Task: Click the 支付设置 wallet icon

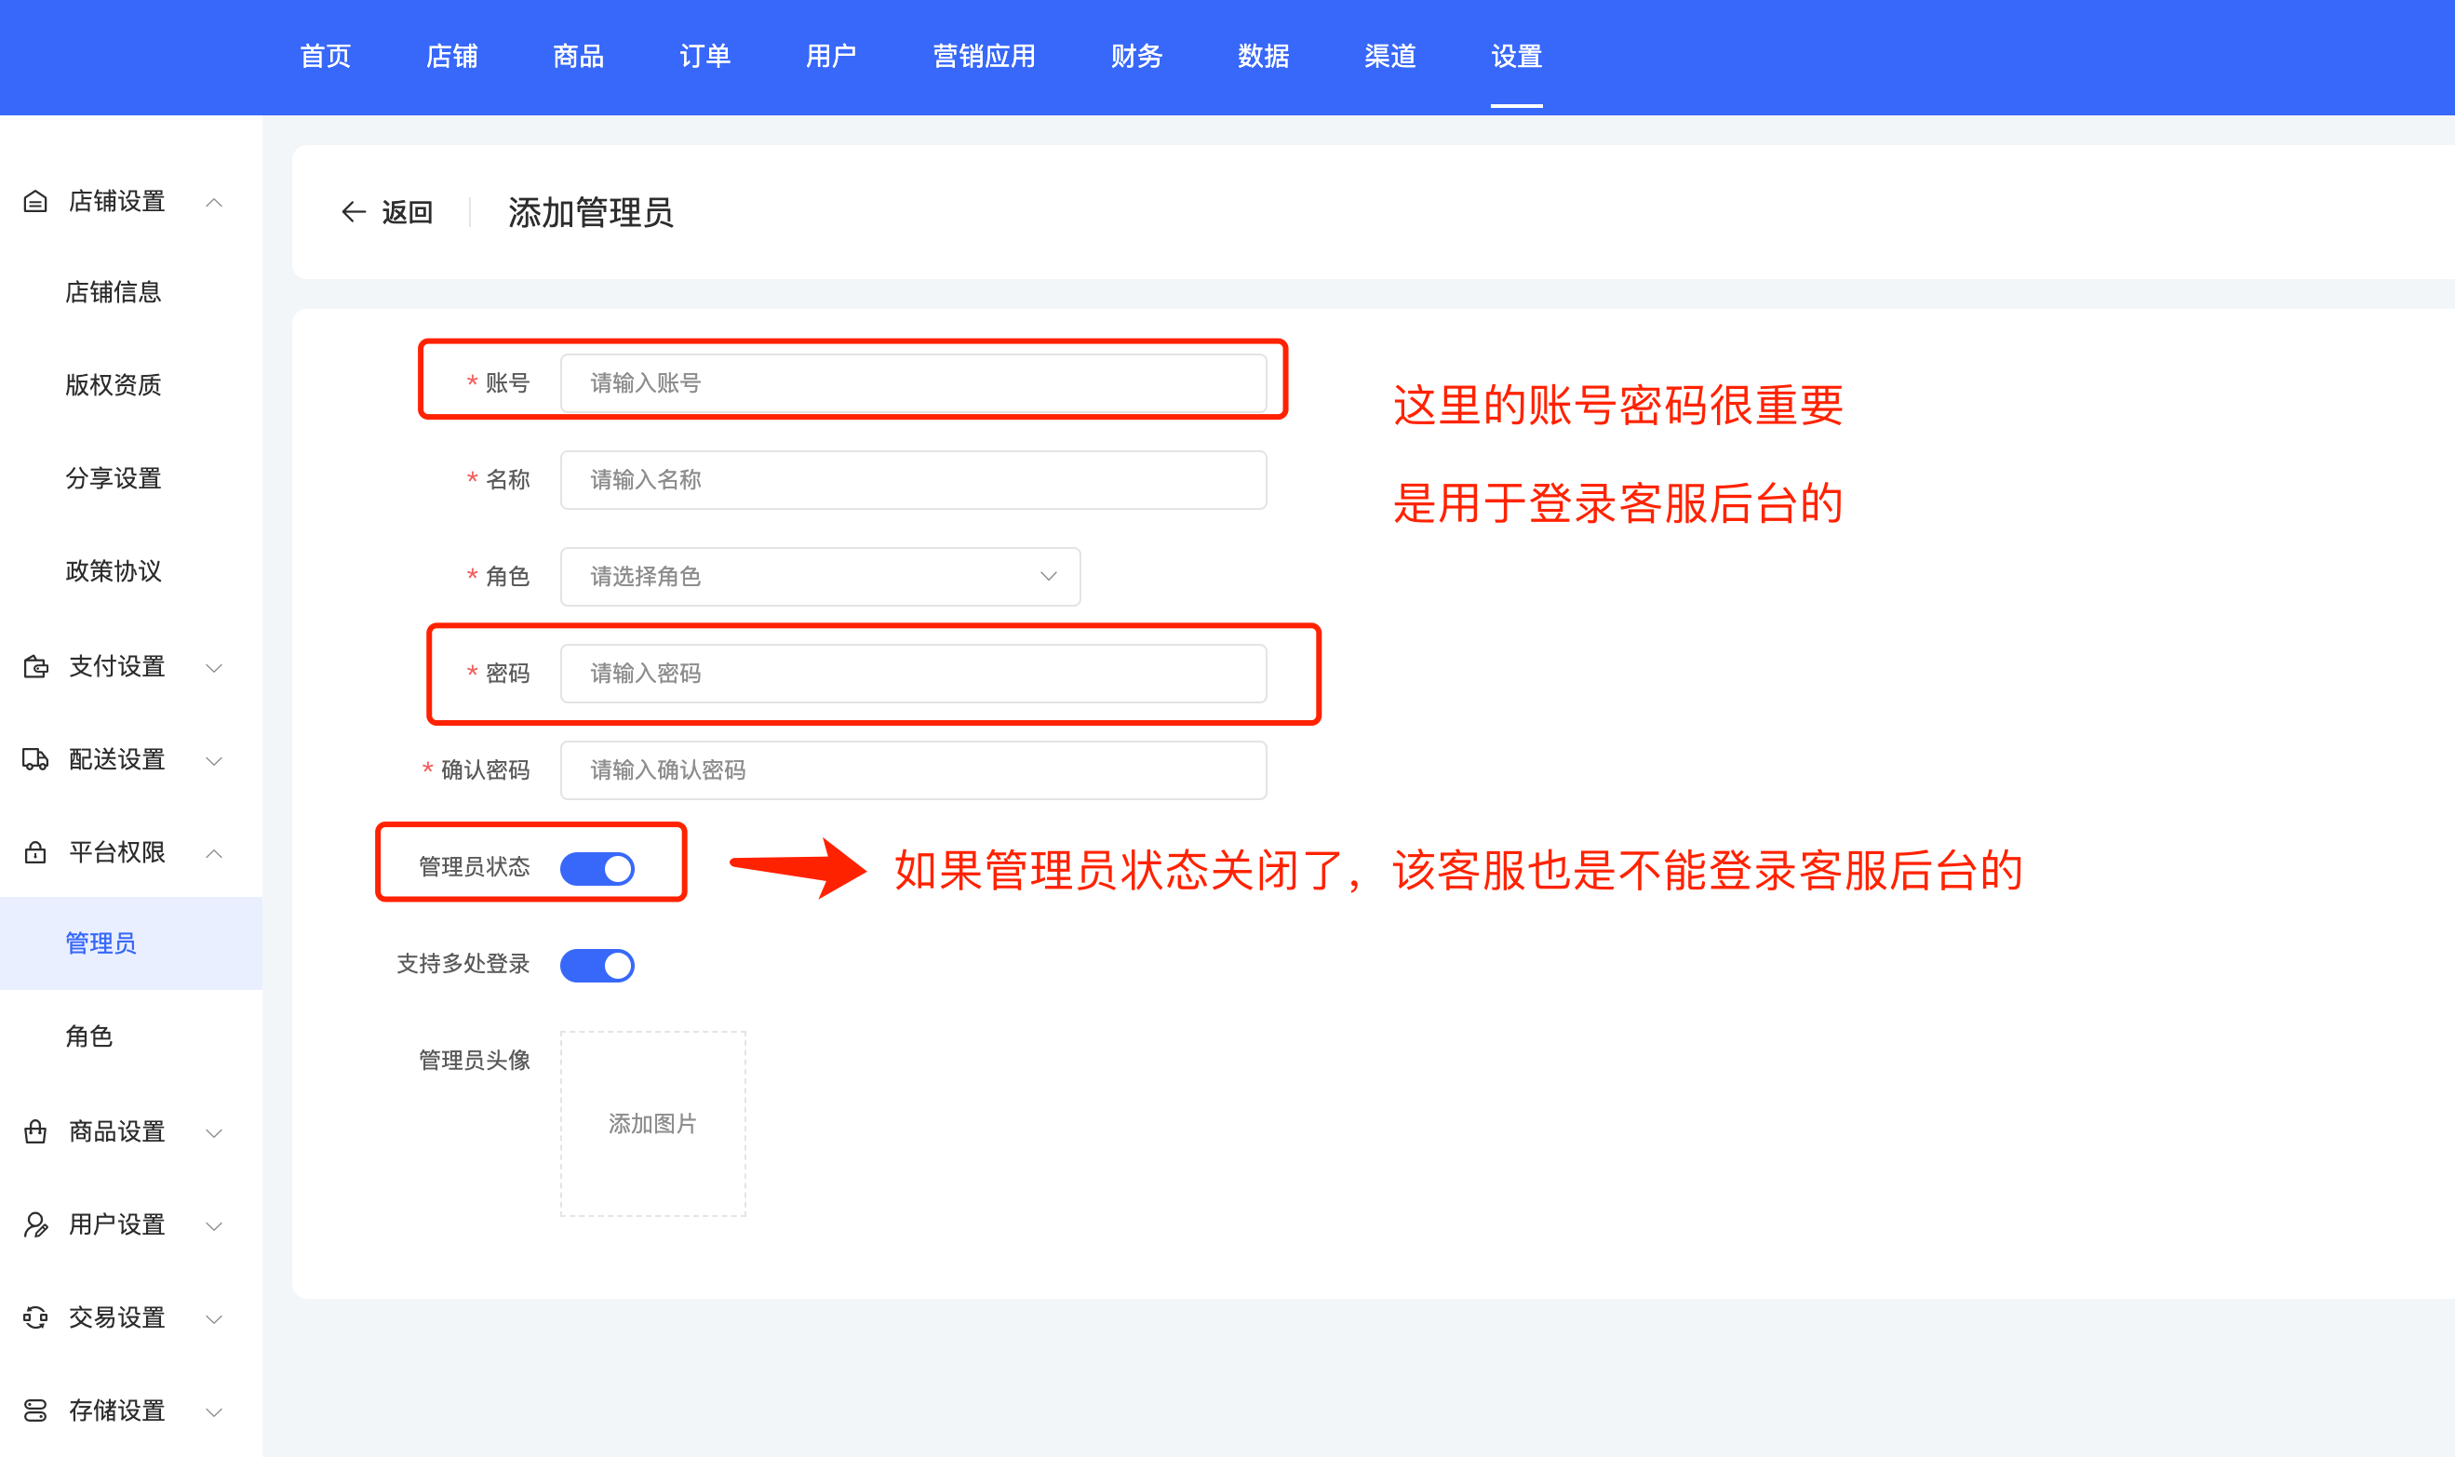Action: 35,667
